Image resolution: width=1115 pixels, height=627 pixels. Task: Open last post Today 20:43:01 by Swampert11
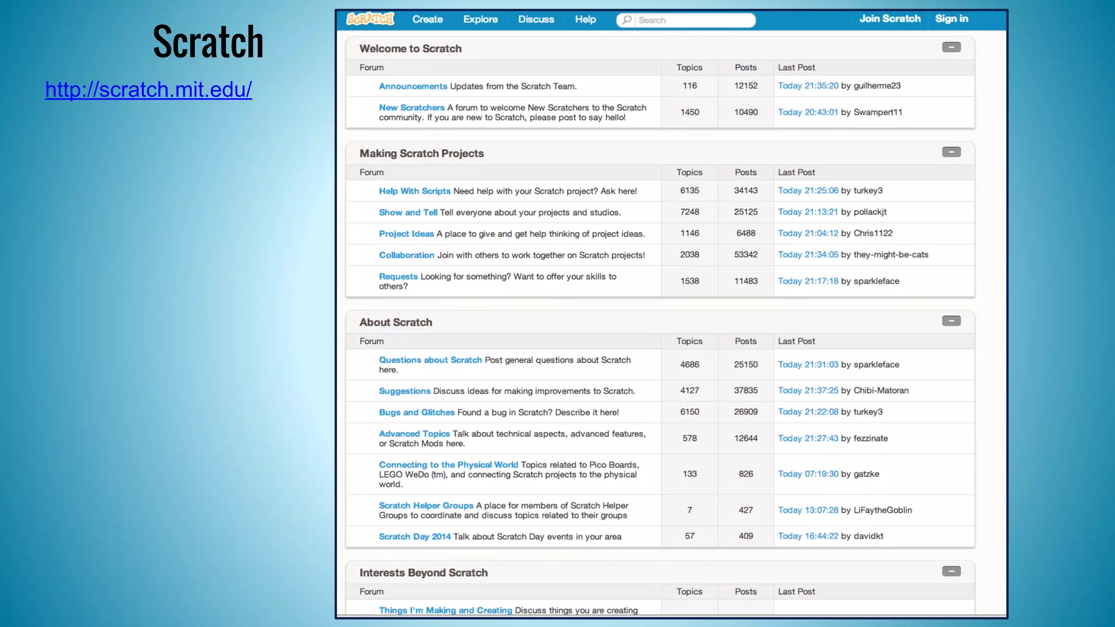(x=808, y=112)
